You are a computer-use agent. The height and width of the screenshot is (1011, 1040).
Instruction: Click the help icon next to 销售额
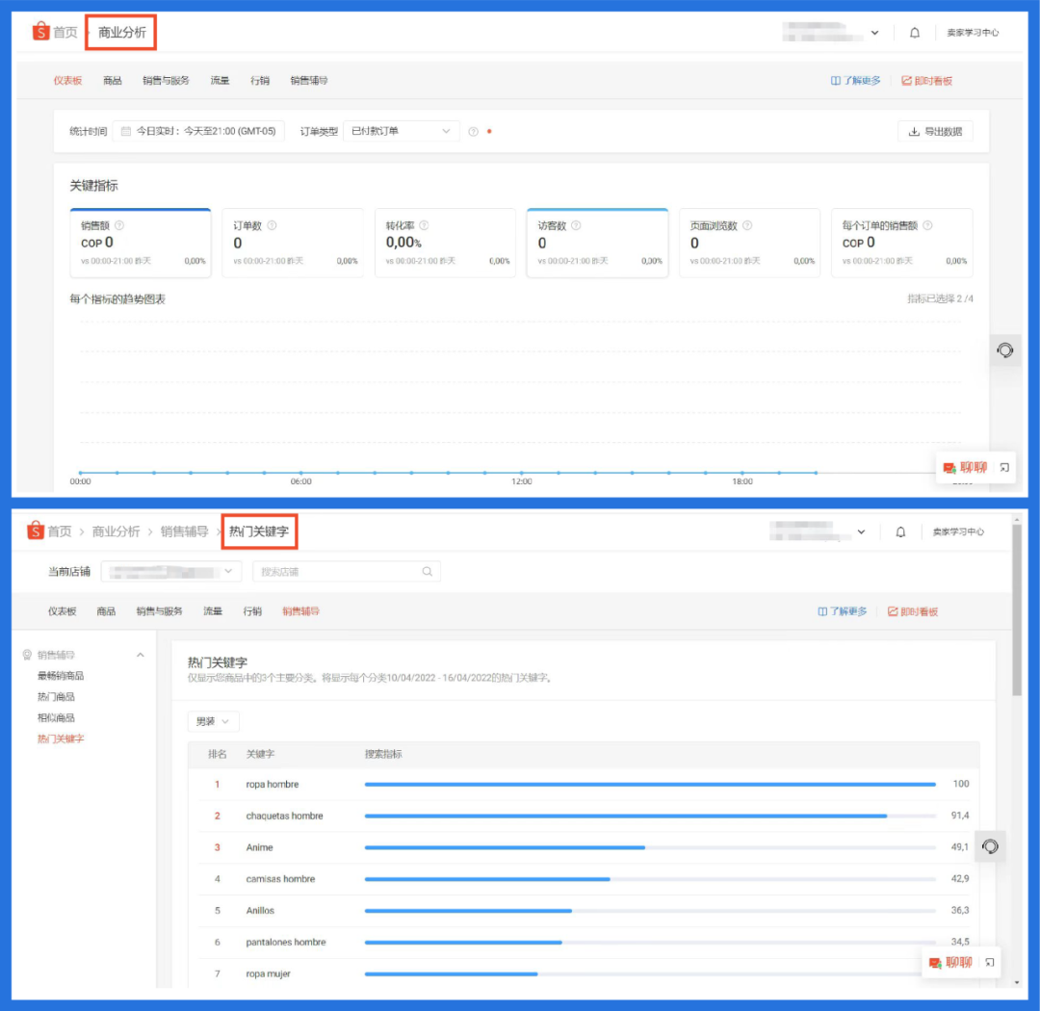tap(119, 225)
